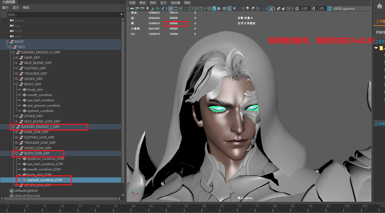Toggle the textured display checker icon
Image resolution: width=385 pixels, height=213 pixels.
(229, 9)
